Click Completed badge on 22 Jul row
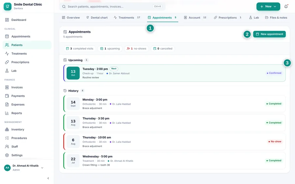This screenshot has height=184, width=295. click(274, 160)
